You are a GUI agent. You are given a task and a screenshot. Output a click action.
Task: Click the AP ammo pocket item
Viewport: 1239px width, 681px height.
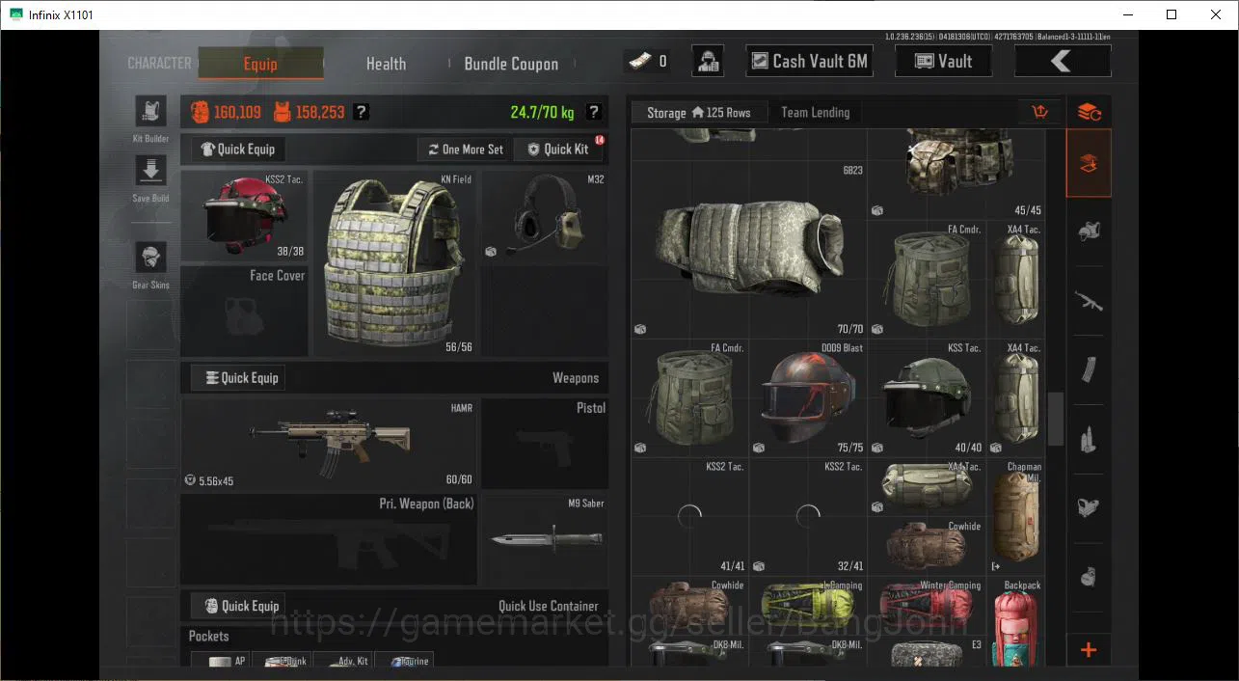tap(221, 660)
